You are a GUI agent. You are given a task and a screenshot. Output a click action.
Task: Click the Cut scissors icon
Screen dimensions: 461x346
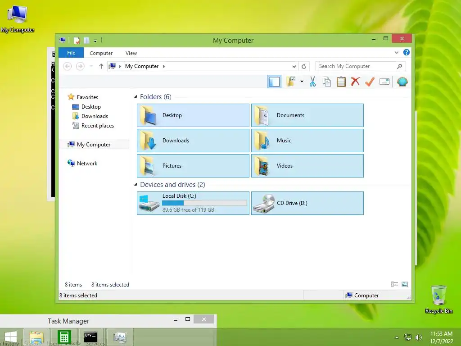[x=312, y=82]
